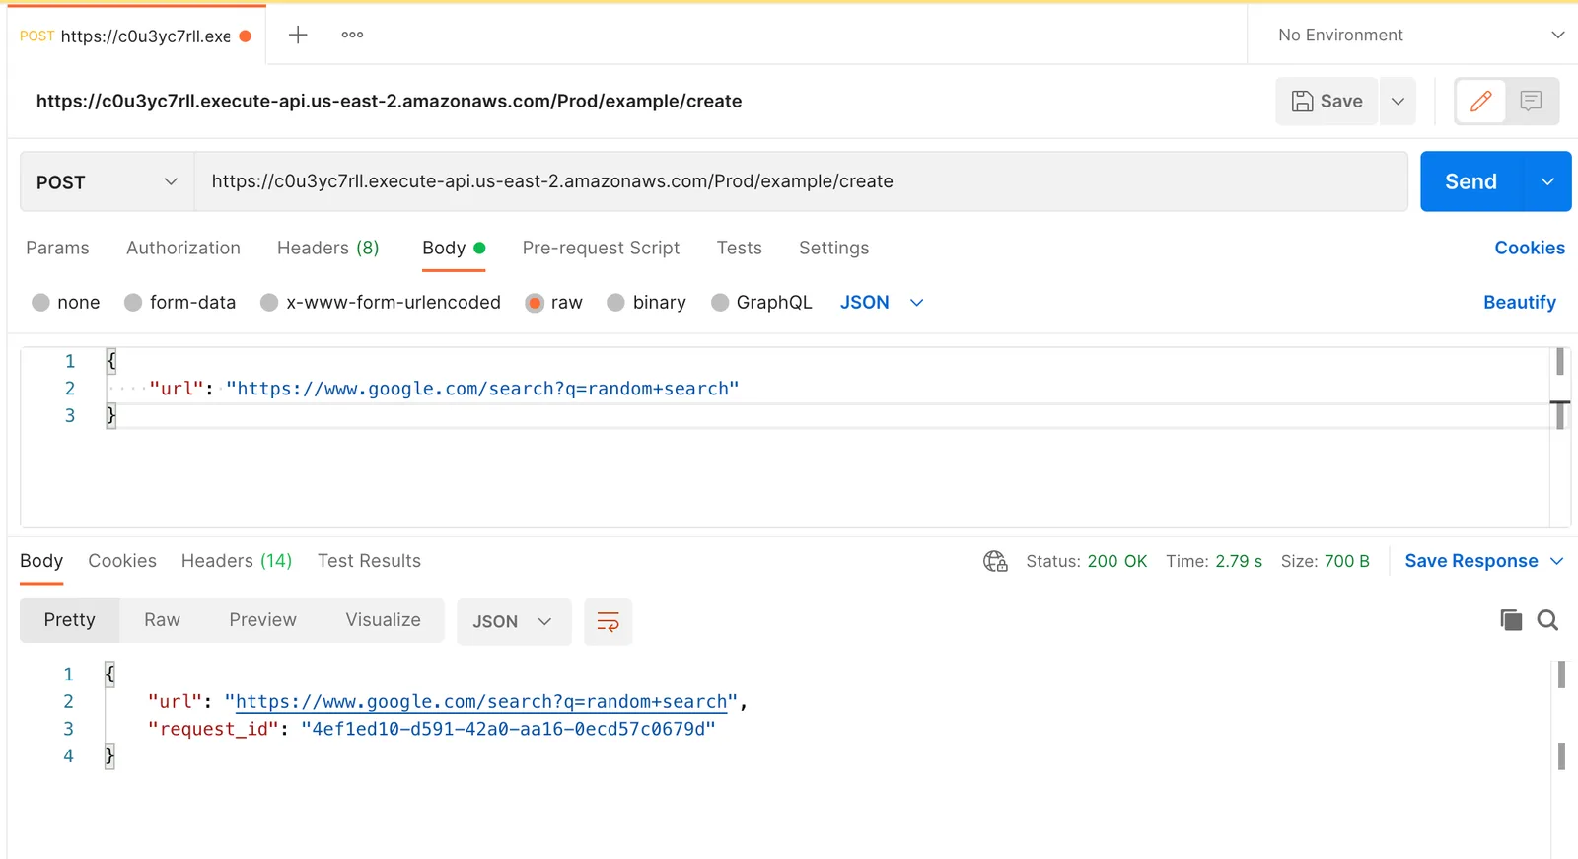This screenshot has height=859, width=1578.
Task: Select the Raw response view
Action: 162,620
